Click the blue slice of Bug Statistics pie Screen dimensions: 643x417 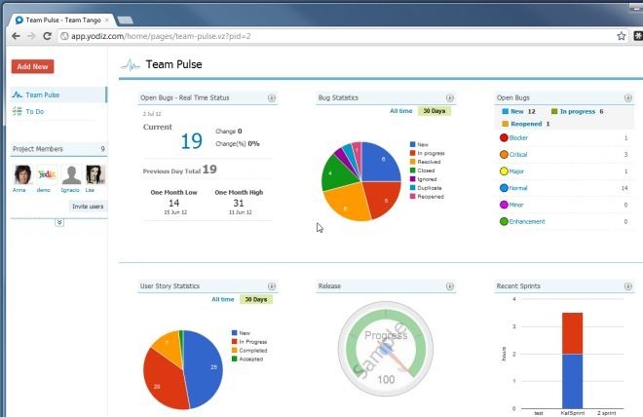click(x=379, y=164)
